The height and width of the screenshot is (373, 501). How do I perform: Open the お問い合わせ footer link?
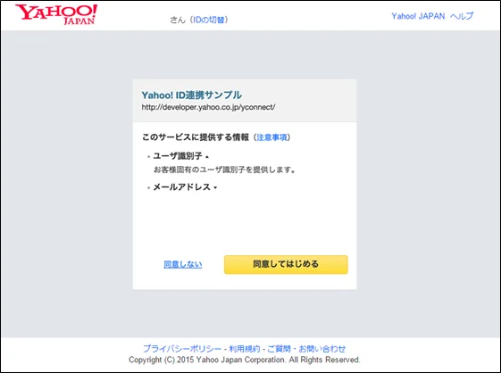322,349
